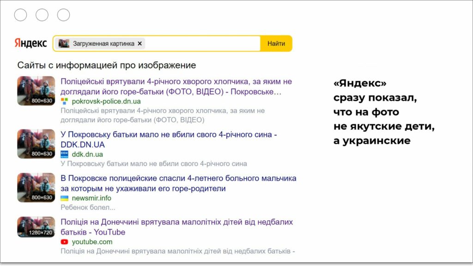Click the Загруженная картинка chip thumbnail

(64, 43)
